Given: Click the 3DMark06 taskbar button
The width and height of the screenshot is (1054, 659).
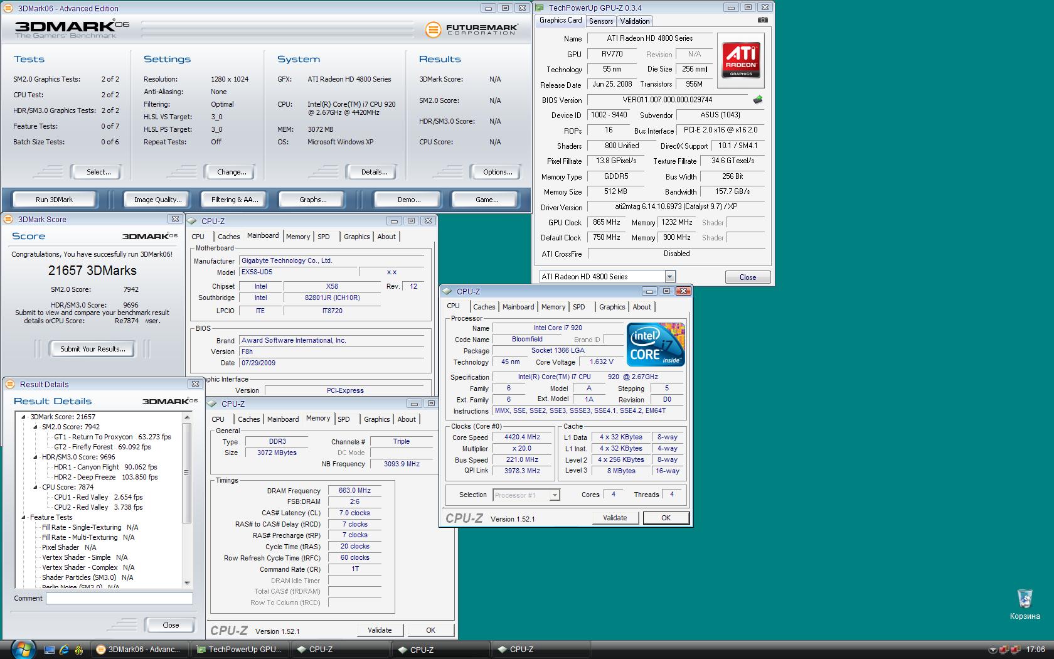Looking at the screenshot, I should pos(139,650).
